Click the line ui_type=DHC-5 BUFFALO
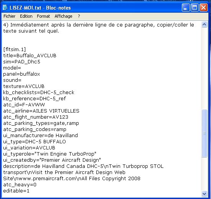 [35, 142]
